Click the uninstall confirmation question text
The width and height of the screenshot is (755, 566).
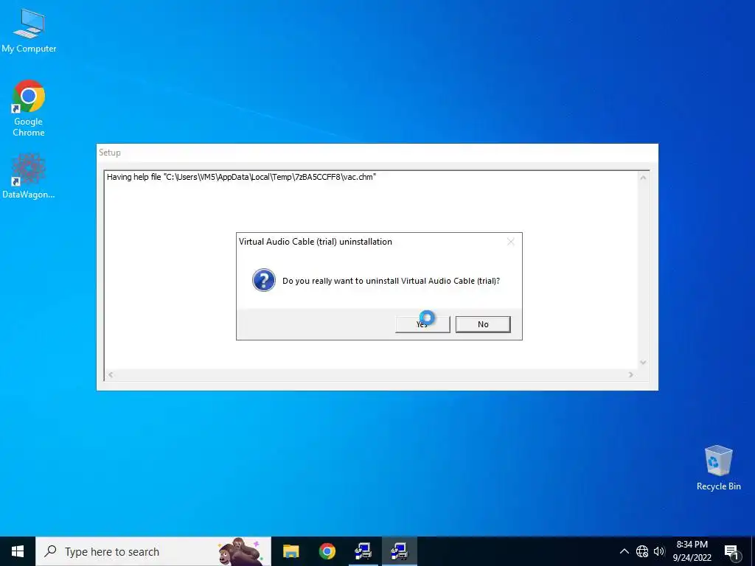point(391,281)
